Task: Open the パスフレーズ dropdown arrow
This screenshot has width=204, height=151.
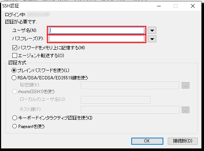Action: [152, 39]
